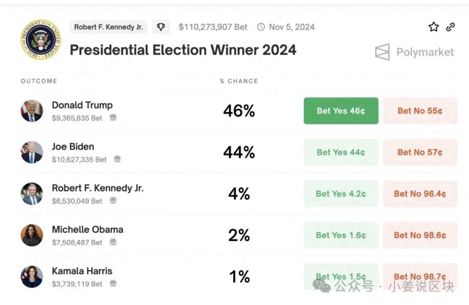Open Kamala Harris avatar thumbnail
469x305 pixels.
point(32,277)
